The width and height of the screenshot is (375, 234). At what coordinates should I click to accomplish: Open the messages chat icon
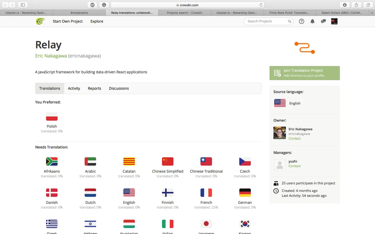pos(323,21)
